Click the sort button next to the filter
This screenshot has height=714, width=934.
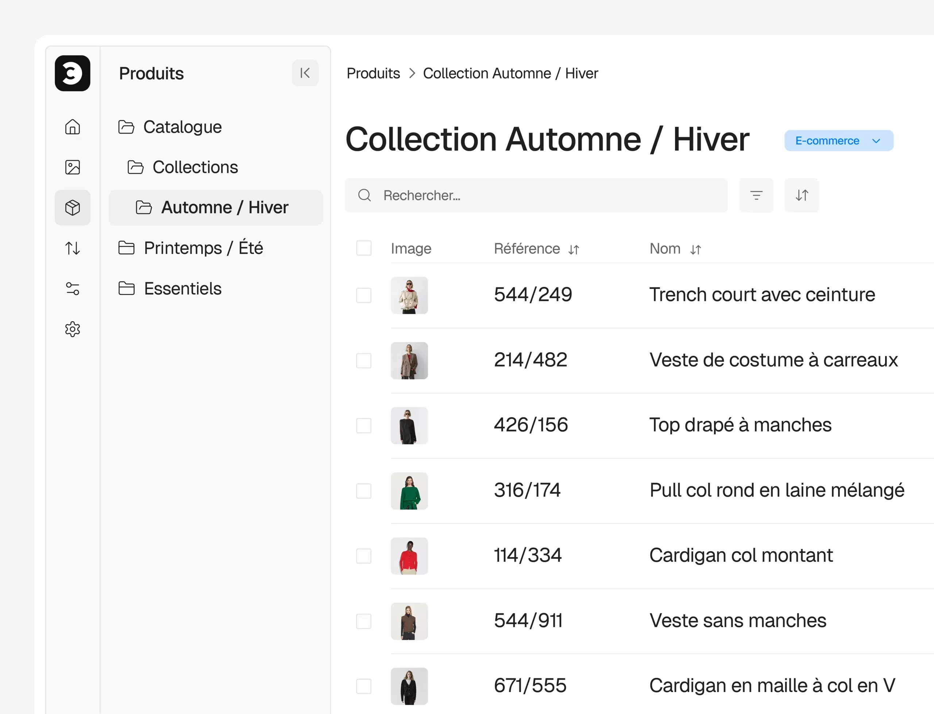tap(801, 195)
